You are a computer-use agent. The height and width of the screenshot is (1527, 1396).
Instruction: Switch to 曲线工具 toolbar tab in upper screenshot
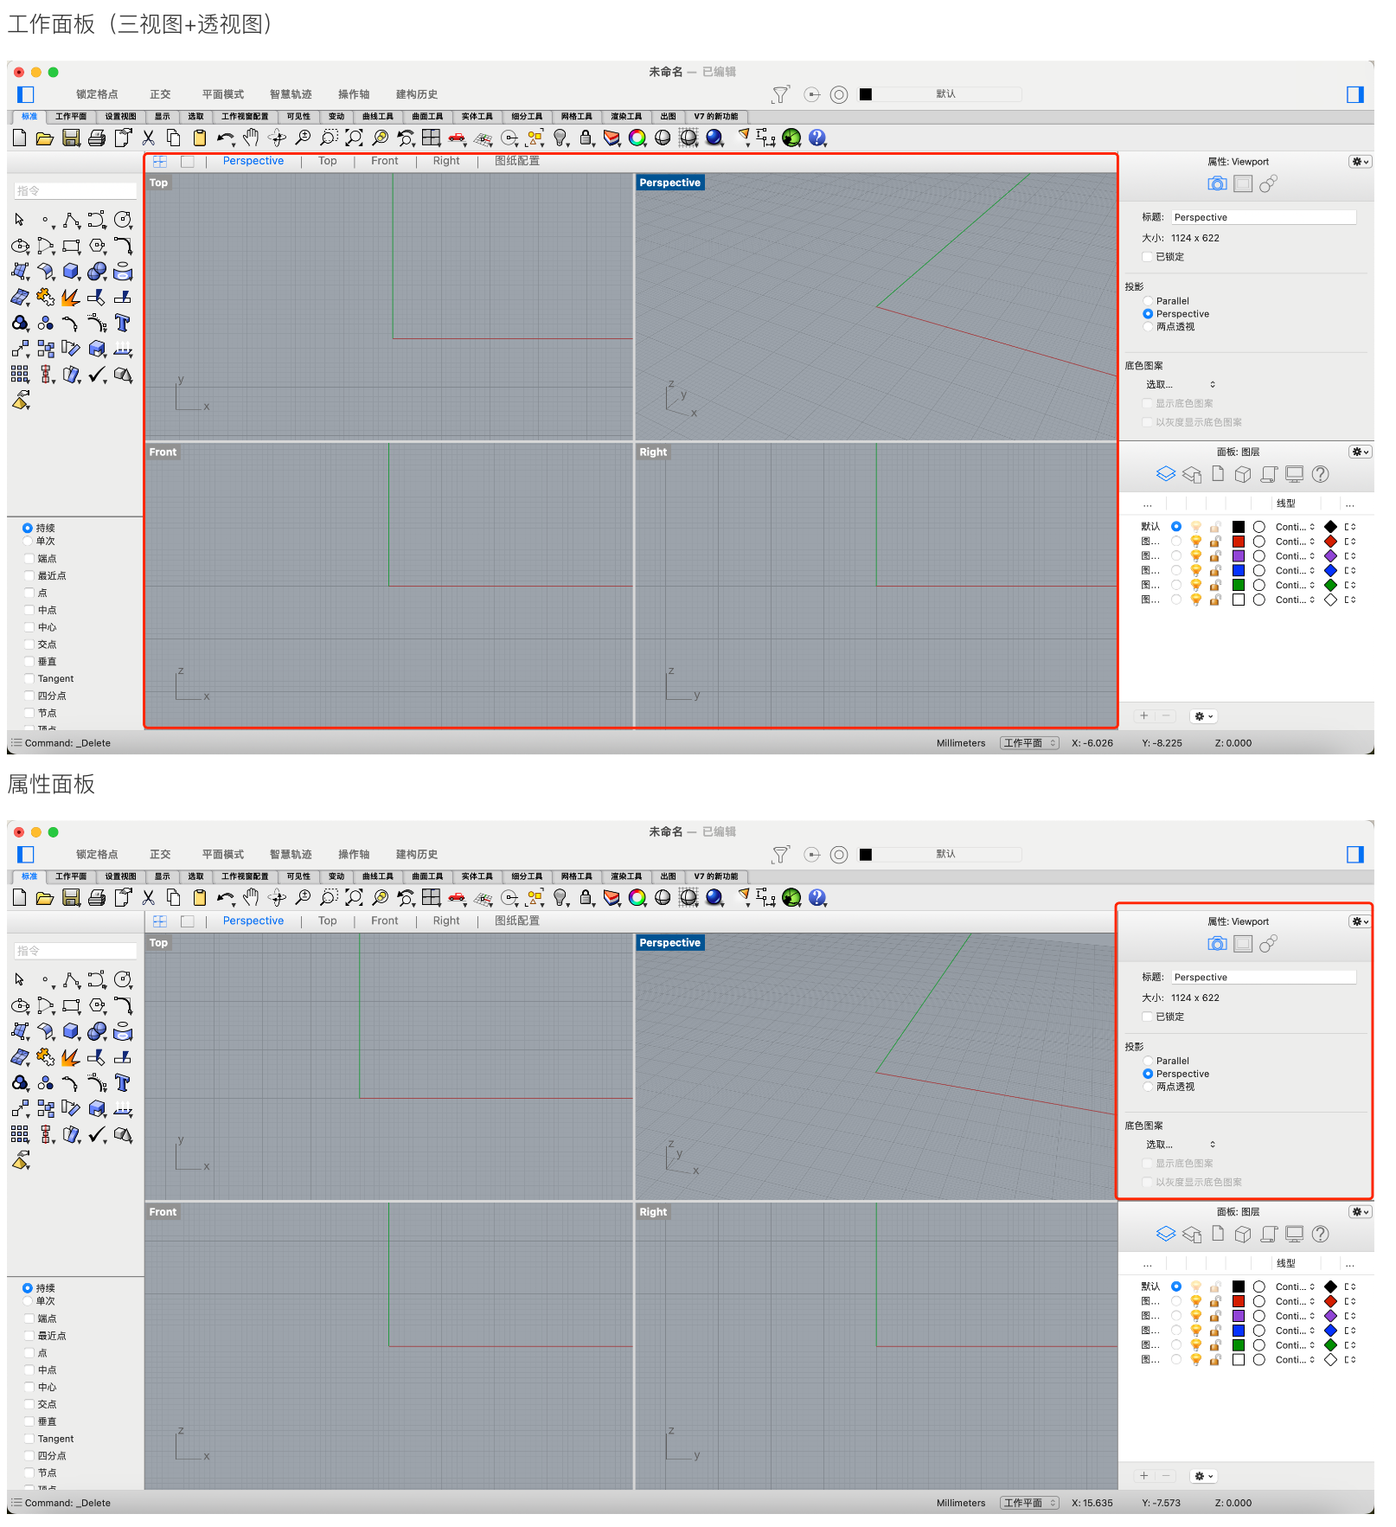(x=377, y=117)
